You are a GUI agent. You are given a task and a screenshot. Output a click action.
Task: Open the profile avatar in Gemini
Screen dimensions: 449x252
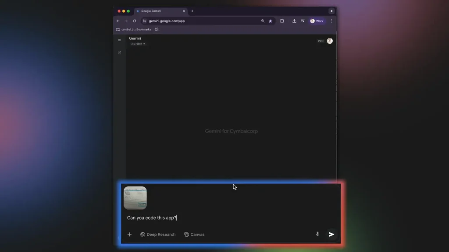coord(329,41)
